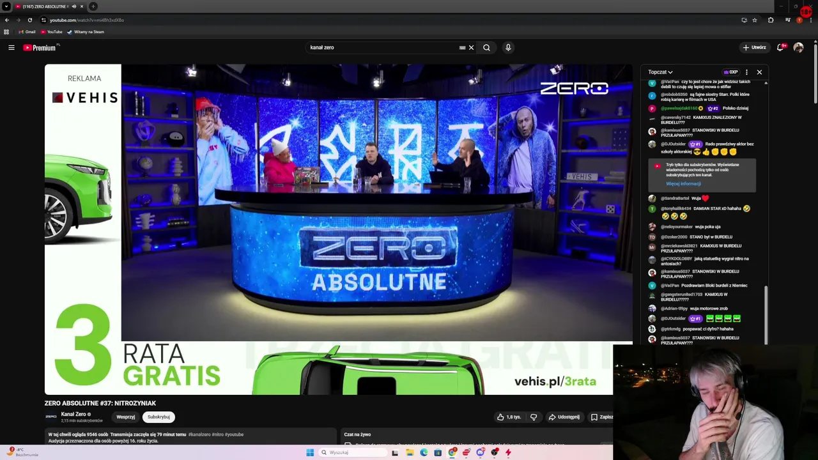Open Chrome three-dot menu
818x460 pixels.
click(x=811, y=20)
